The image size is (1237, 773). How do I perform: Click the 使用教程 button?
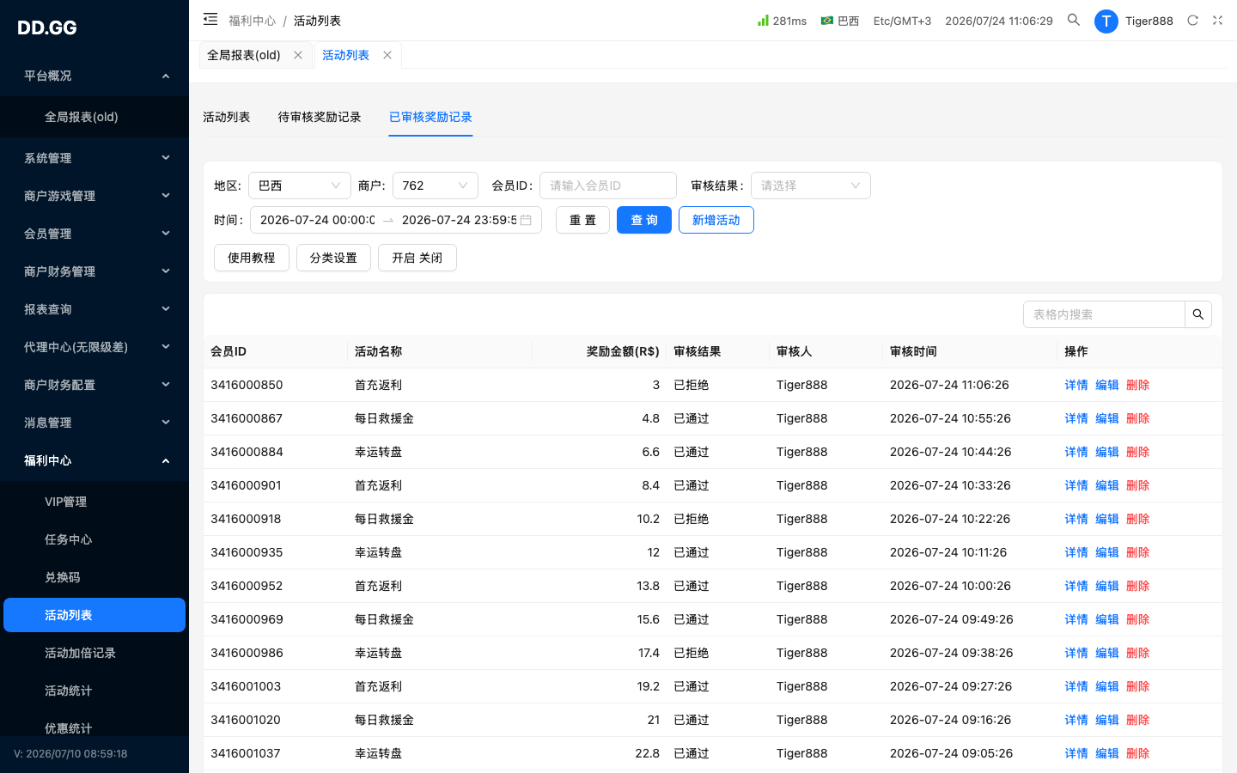(x=252, y=258)
